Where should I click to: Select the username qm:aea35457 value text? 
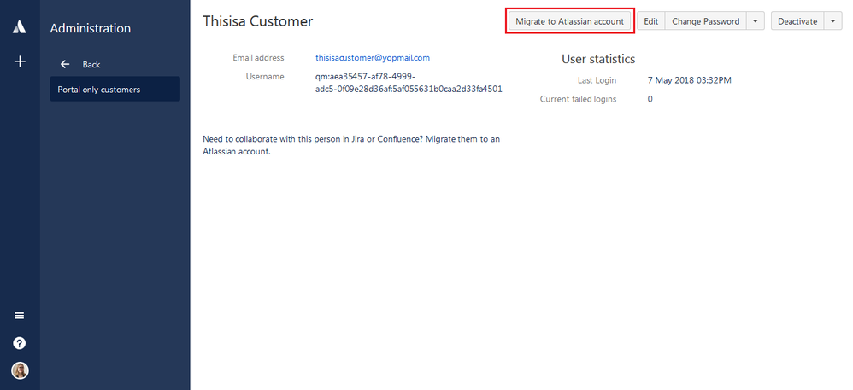tap(409, 83)
